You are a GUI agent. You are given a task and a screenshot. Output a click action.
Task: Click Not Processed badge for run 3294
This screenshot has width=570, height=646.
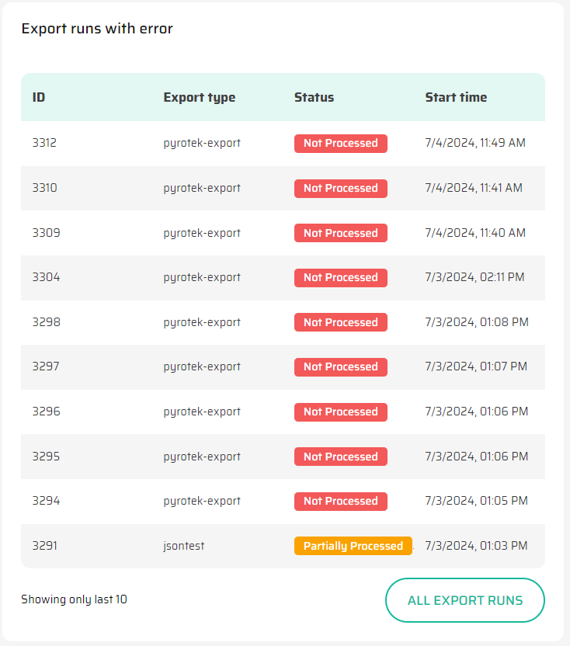click(340, 501)
